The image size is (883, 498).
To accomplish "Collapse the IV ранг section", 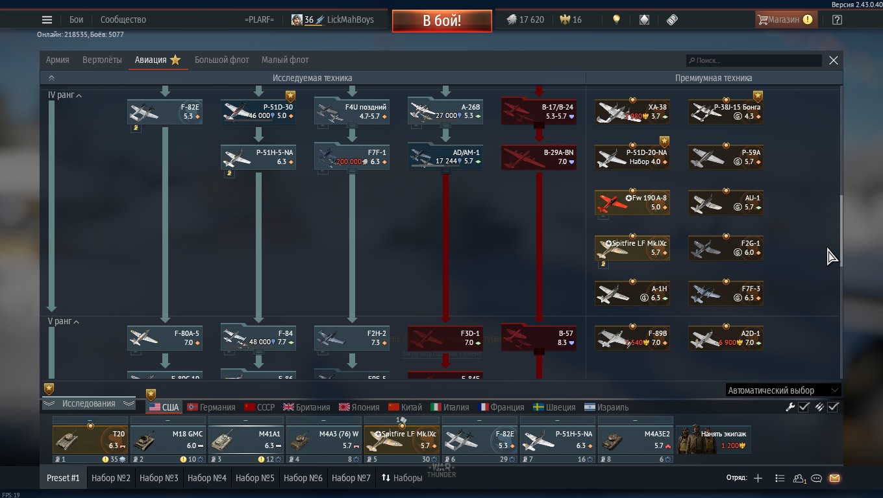I will pos(65,95).
